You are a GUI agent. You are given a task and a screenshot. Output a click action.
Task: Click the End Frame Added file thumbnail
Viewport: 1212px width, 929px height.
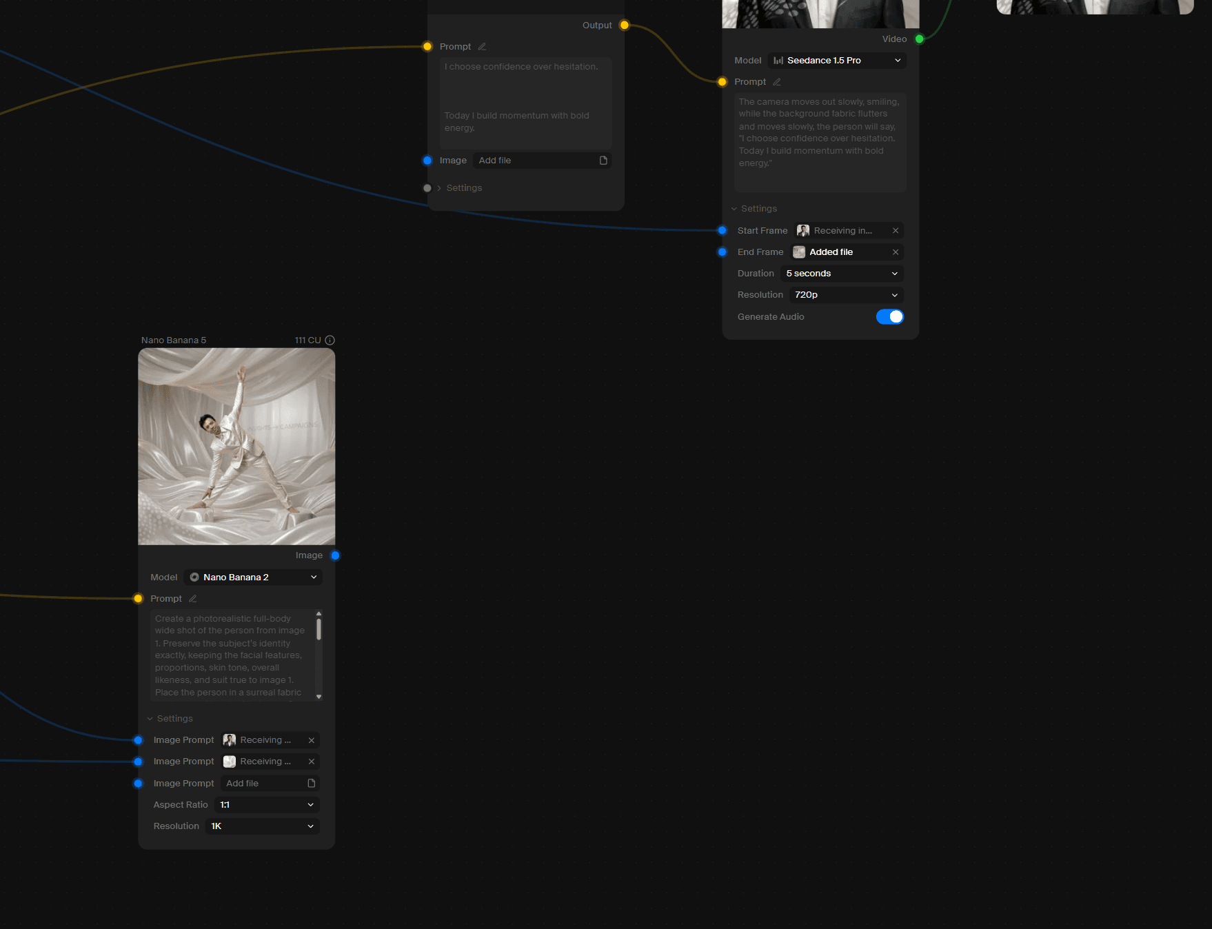[x=799, y=252]
